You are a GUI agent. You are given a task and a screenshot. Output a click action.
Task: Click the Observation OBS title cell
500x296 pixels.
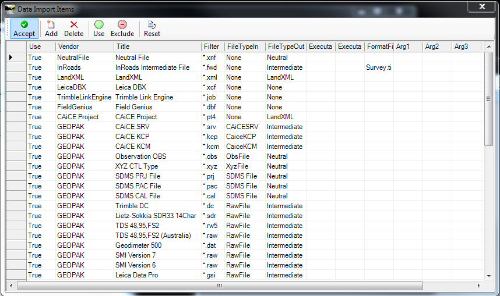[x=157, y=156]
